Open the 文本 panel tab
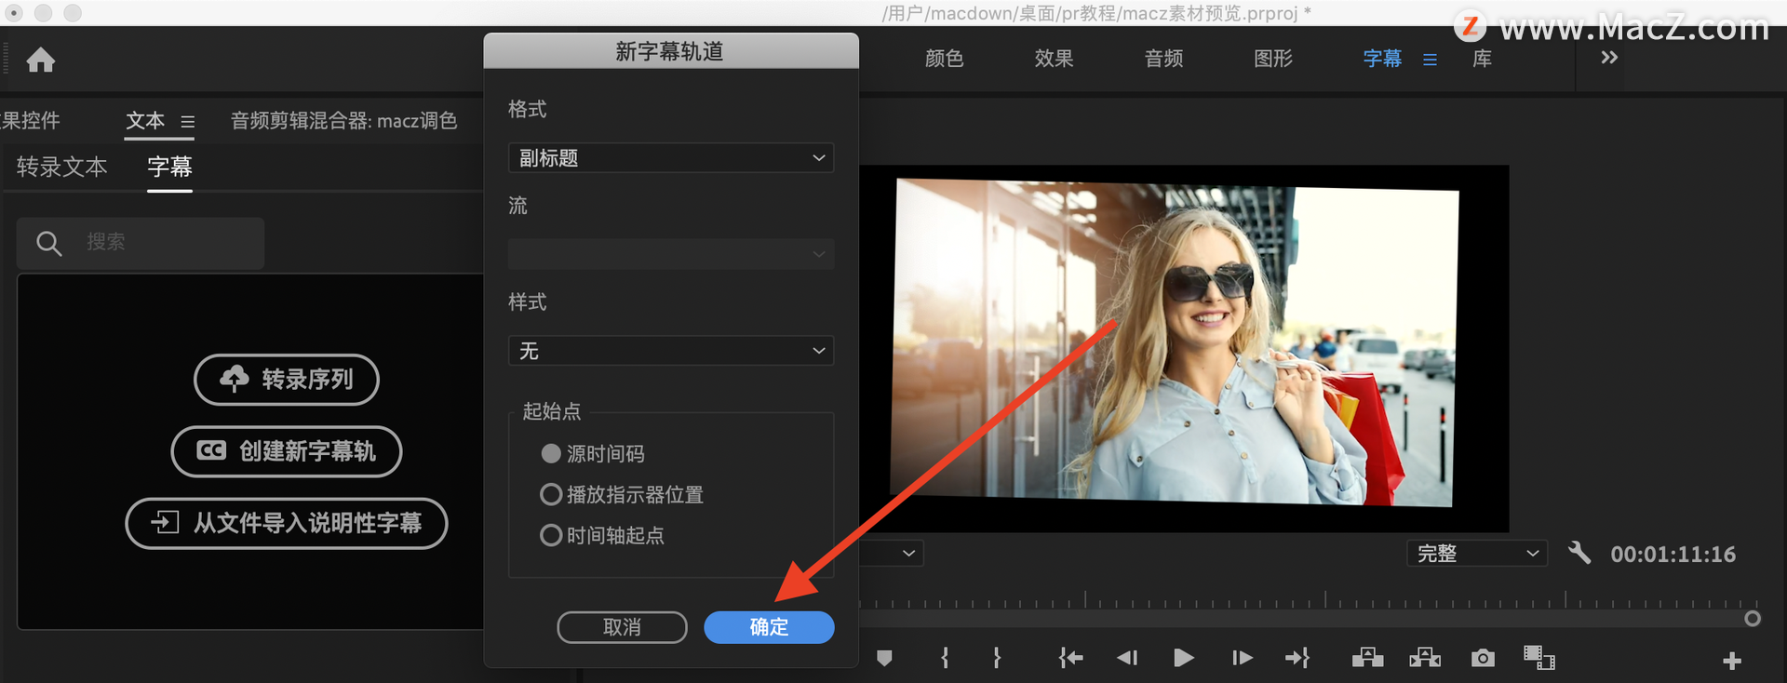This screenshot has height=683, width=1787. [x=145, y=121]
